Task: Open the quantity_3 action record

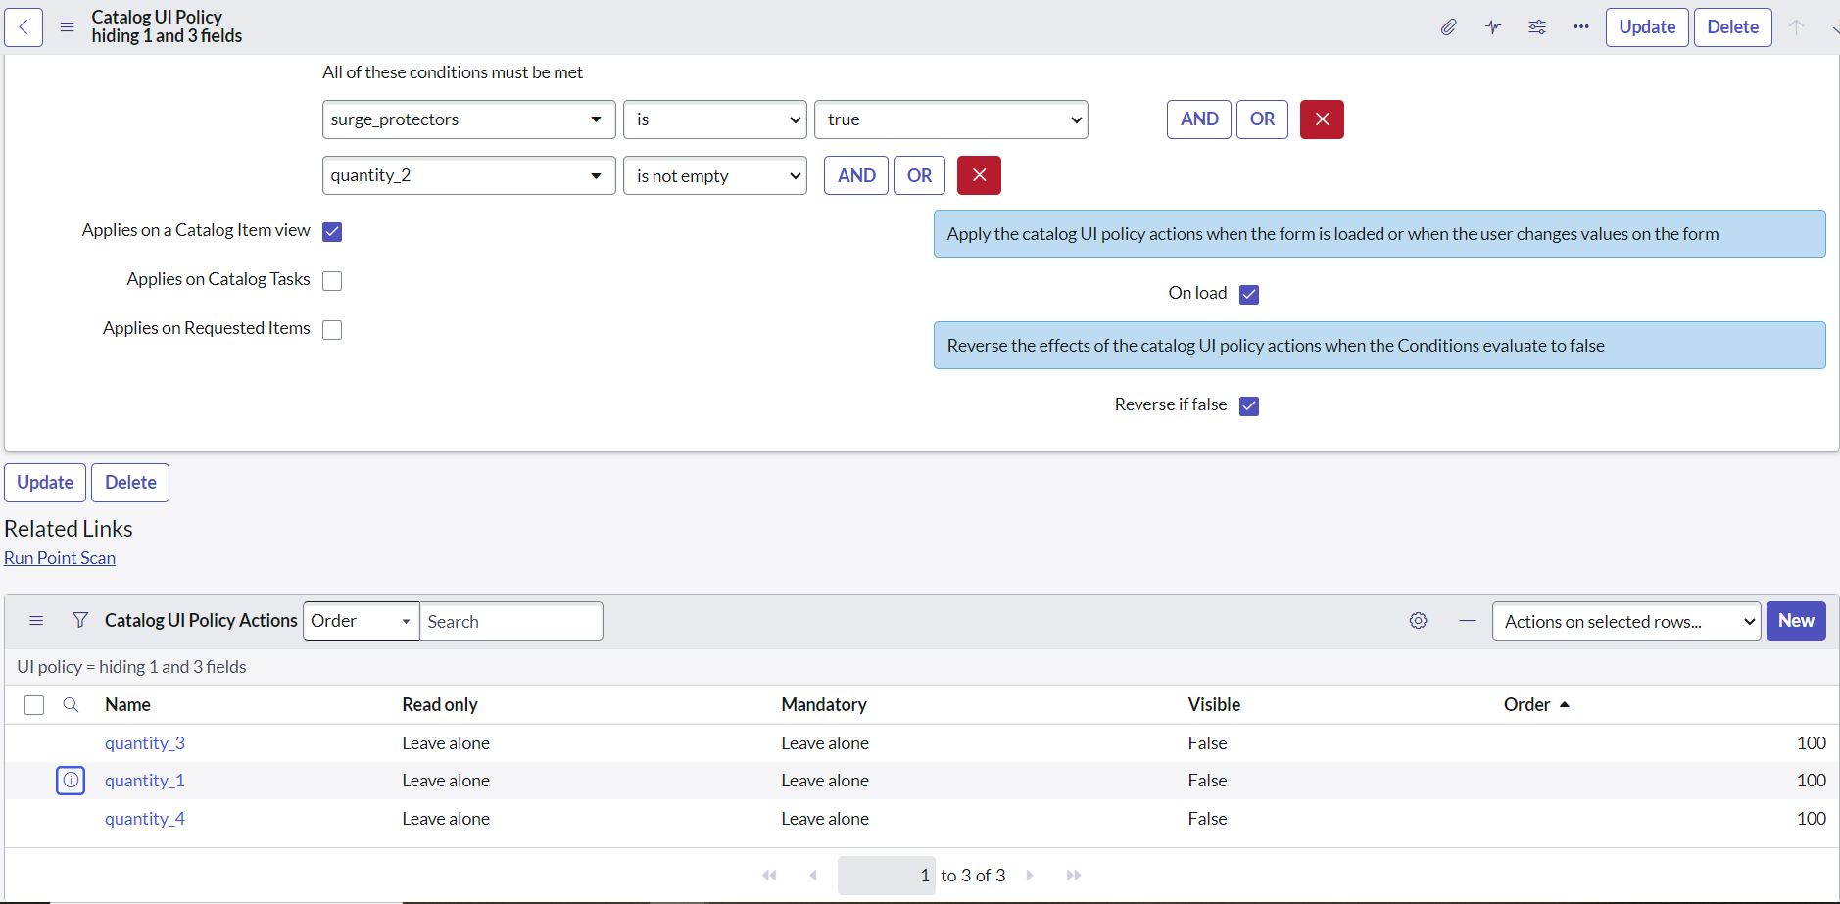Action: click(x=145, y=743)
